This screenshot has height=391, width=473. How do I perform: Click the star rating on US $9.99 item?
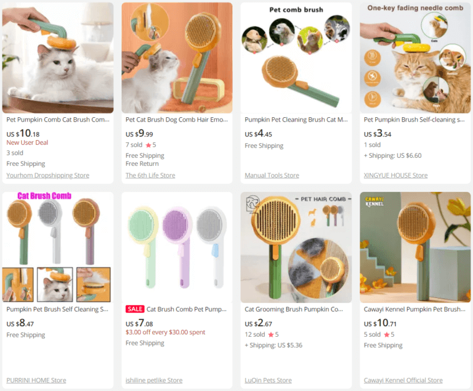151,145
